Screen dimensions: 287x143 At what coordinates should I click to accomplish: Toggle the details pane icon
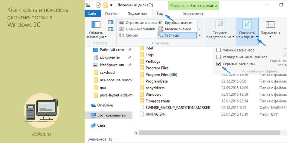click(x=111, y=29)
